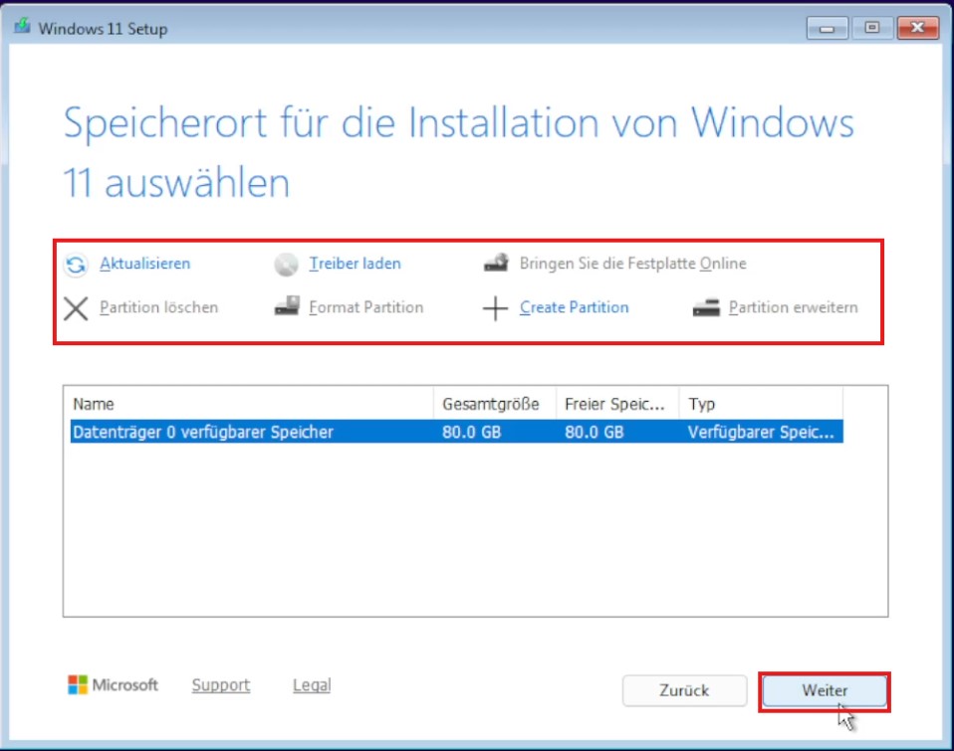Go back with the Zurück button
This screenshot has width=954, height=751.
pos(684,691)
